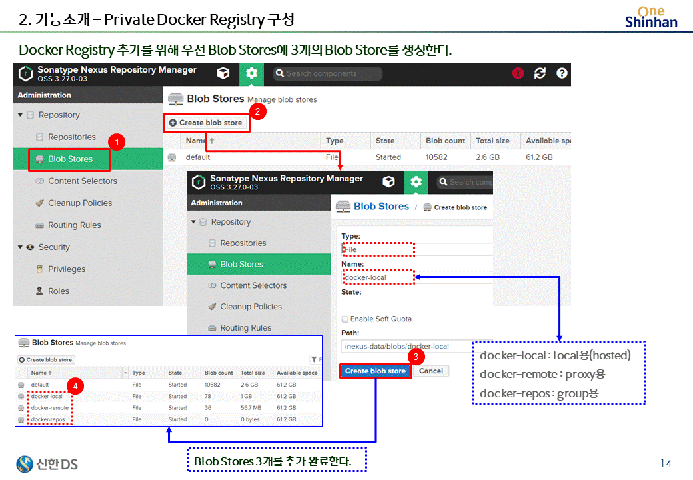Click the Browse cube icon in the top Nexus header
This screenshot has width=693, height=480.
coord(223,73)
